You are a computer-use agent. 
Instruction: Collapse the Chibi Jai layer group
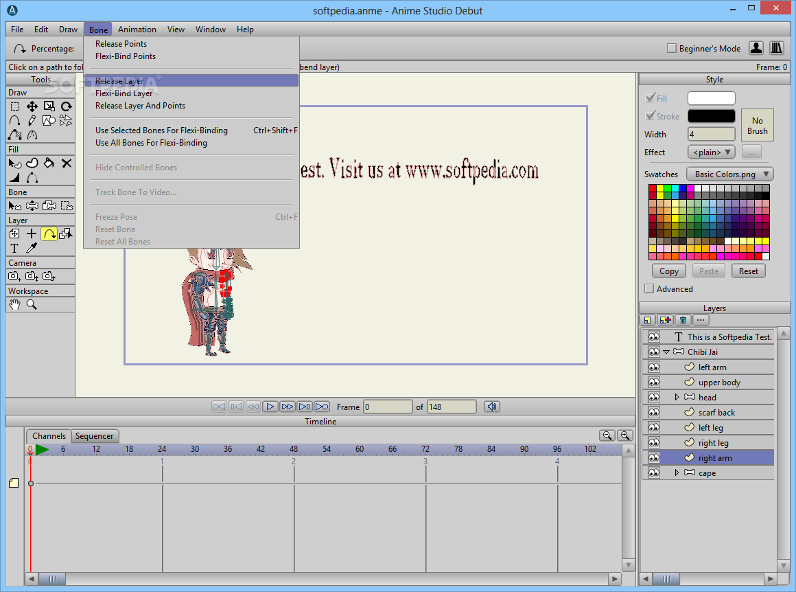click(666, 352)
